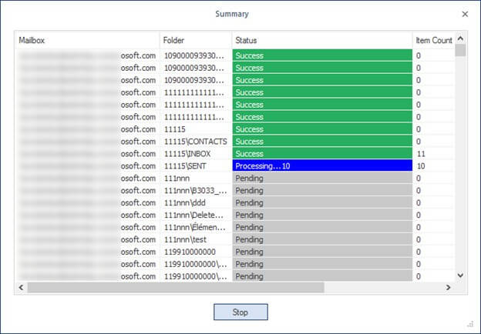Close the Summary dialog
Image resolution: width=481 pixels, height=334 pixels.
[465, 14]
